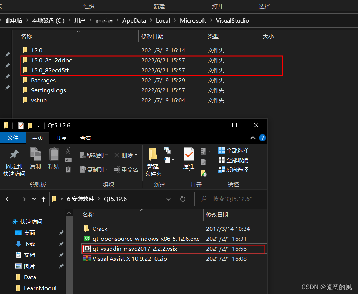This screenshot has width=358, height=294.
Task: Refresh the Qt5.12.6 folder
Action: pyautogui.click(x=183, y=199)
